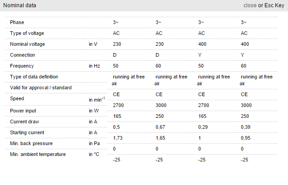Select the 0,95 starting current value
The width and height of the screenshot is (288, 185).
[x=246, y=138]
